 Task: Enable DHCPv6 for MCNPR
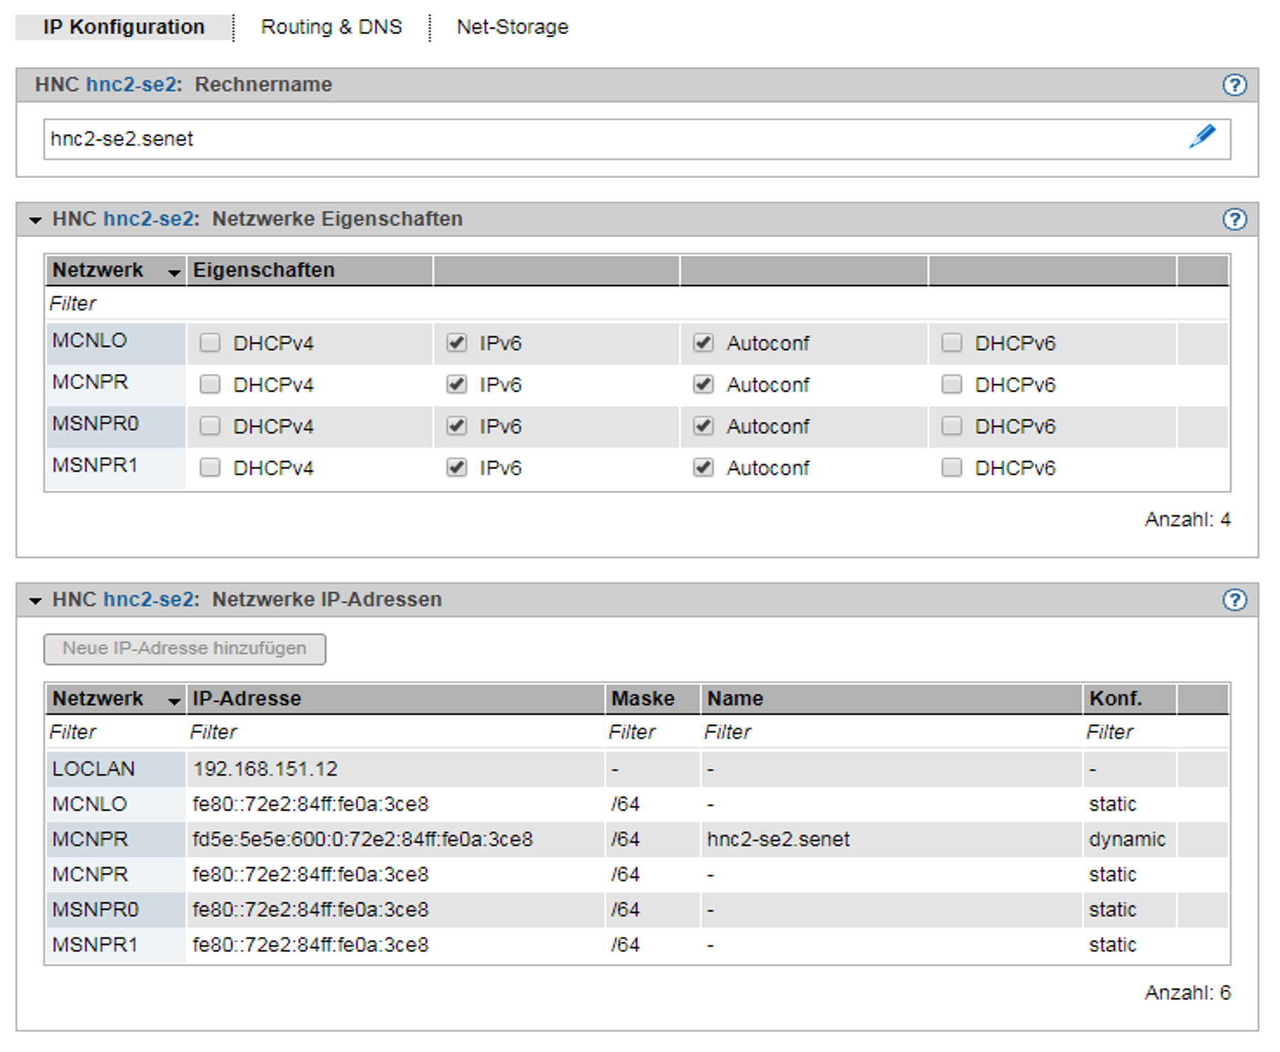point(951,385)
